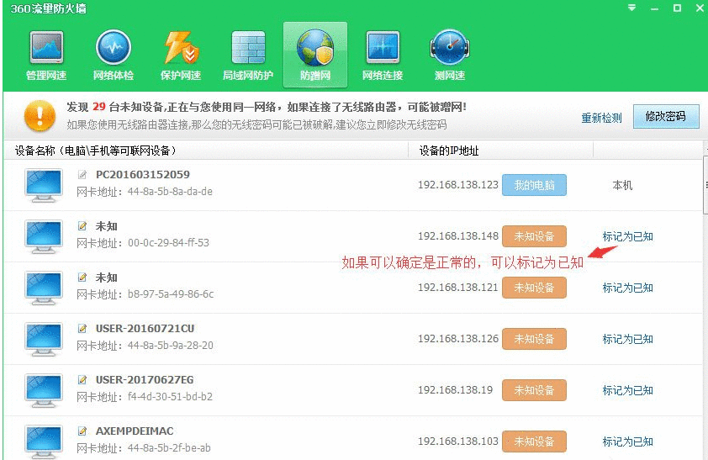Click the 设备的IP地址 column header
Screen dimensions: 708x460
(501, 151)
